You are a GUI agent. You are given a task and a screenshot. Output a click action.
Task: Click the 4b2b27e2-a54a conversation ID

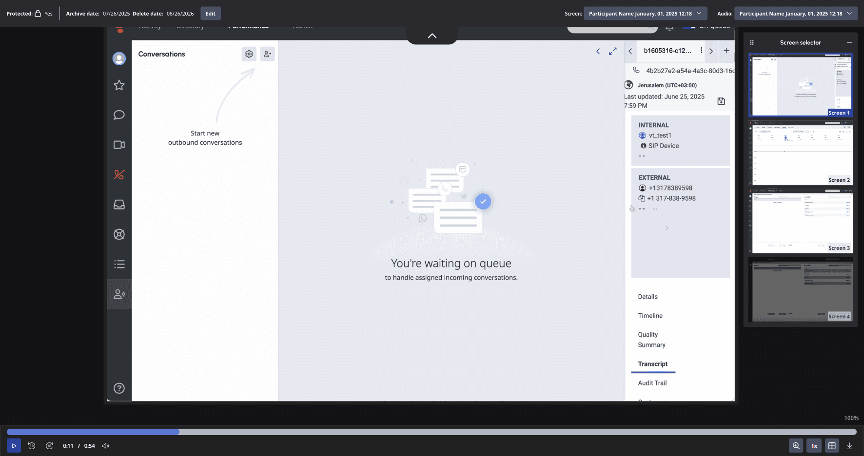690,71
